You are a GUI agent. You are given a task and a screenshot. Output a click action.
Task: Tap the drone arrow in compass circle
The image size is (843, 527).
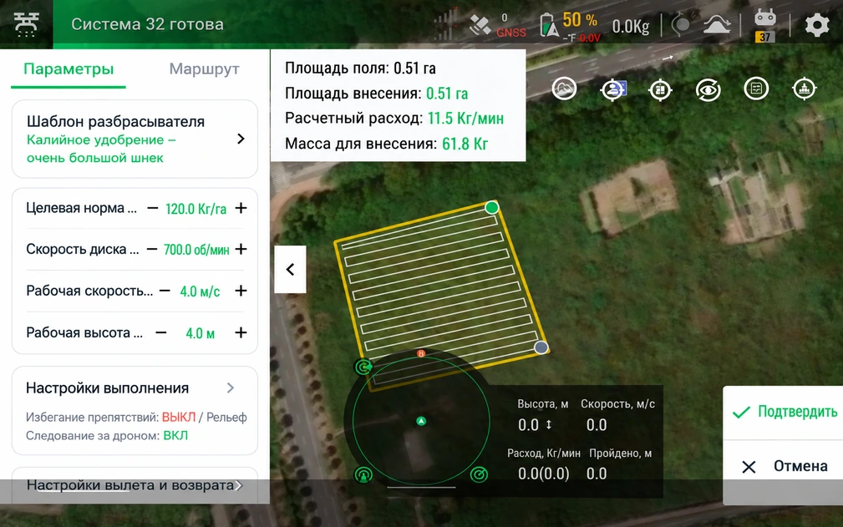click(421, 421)
